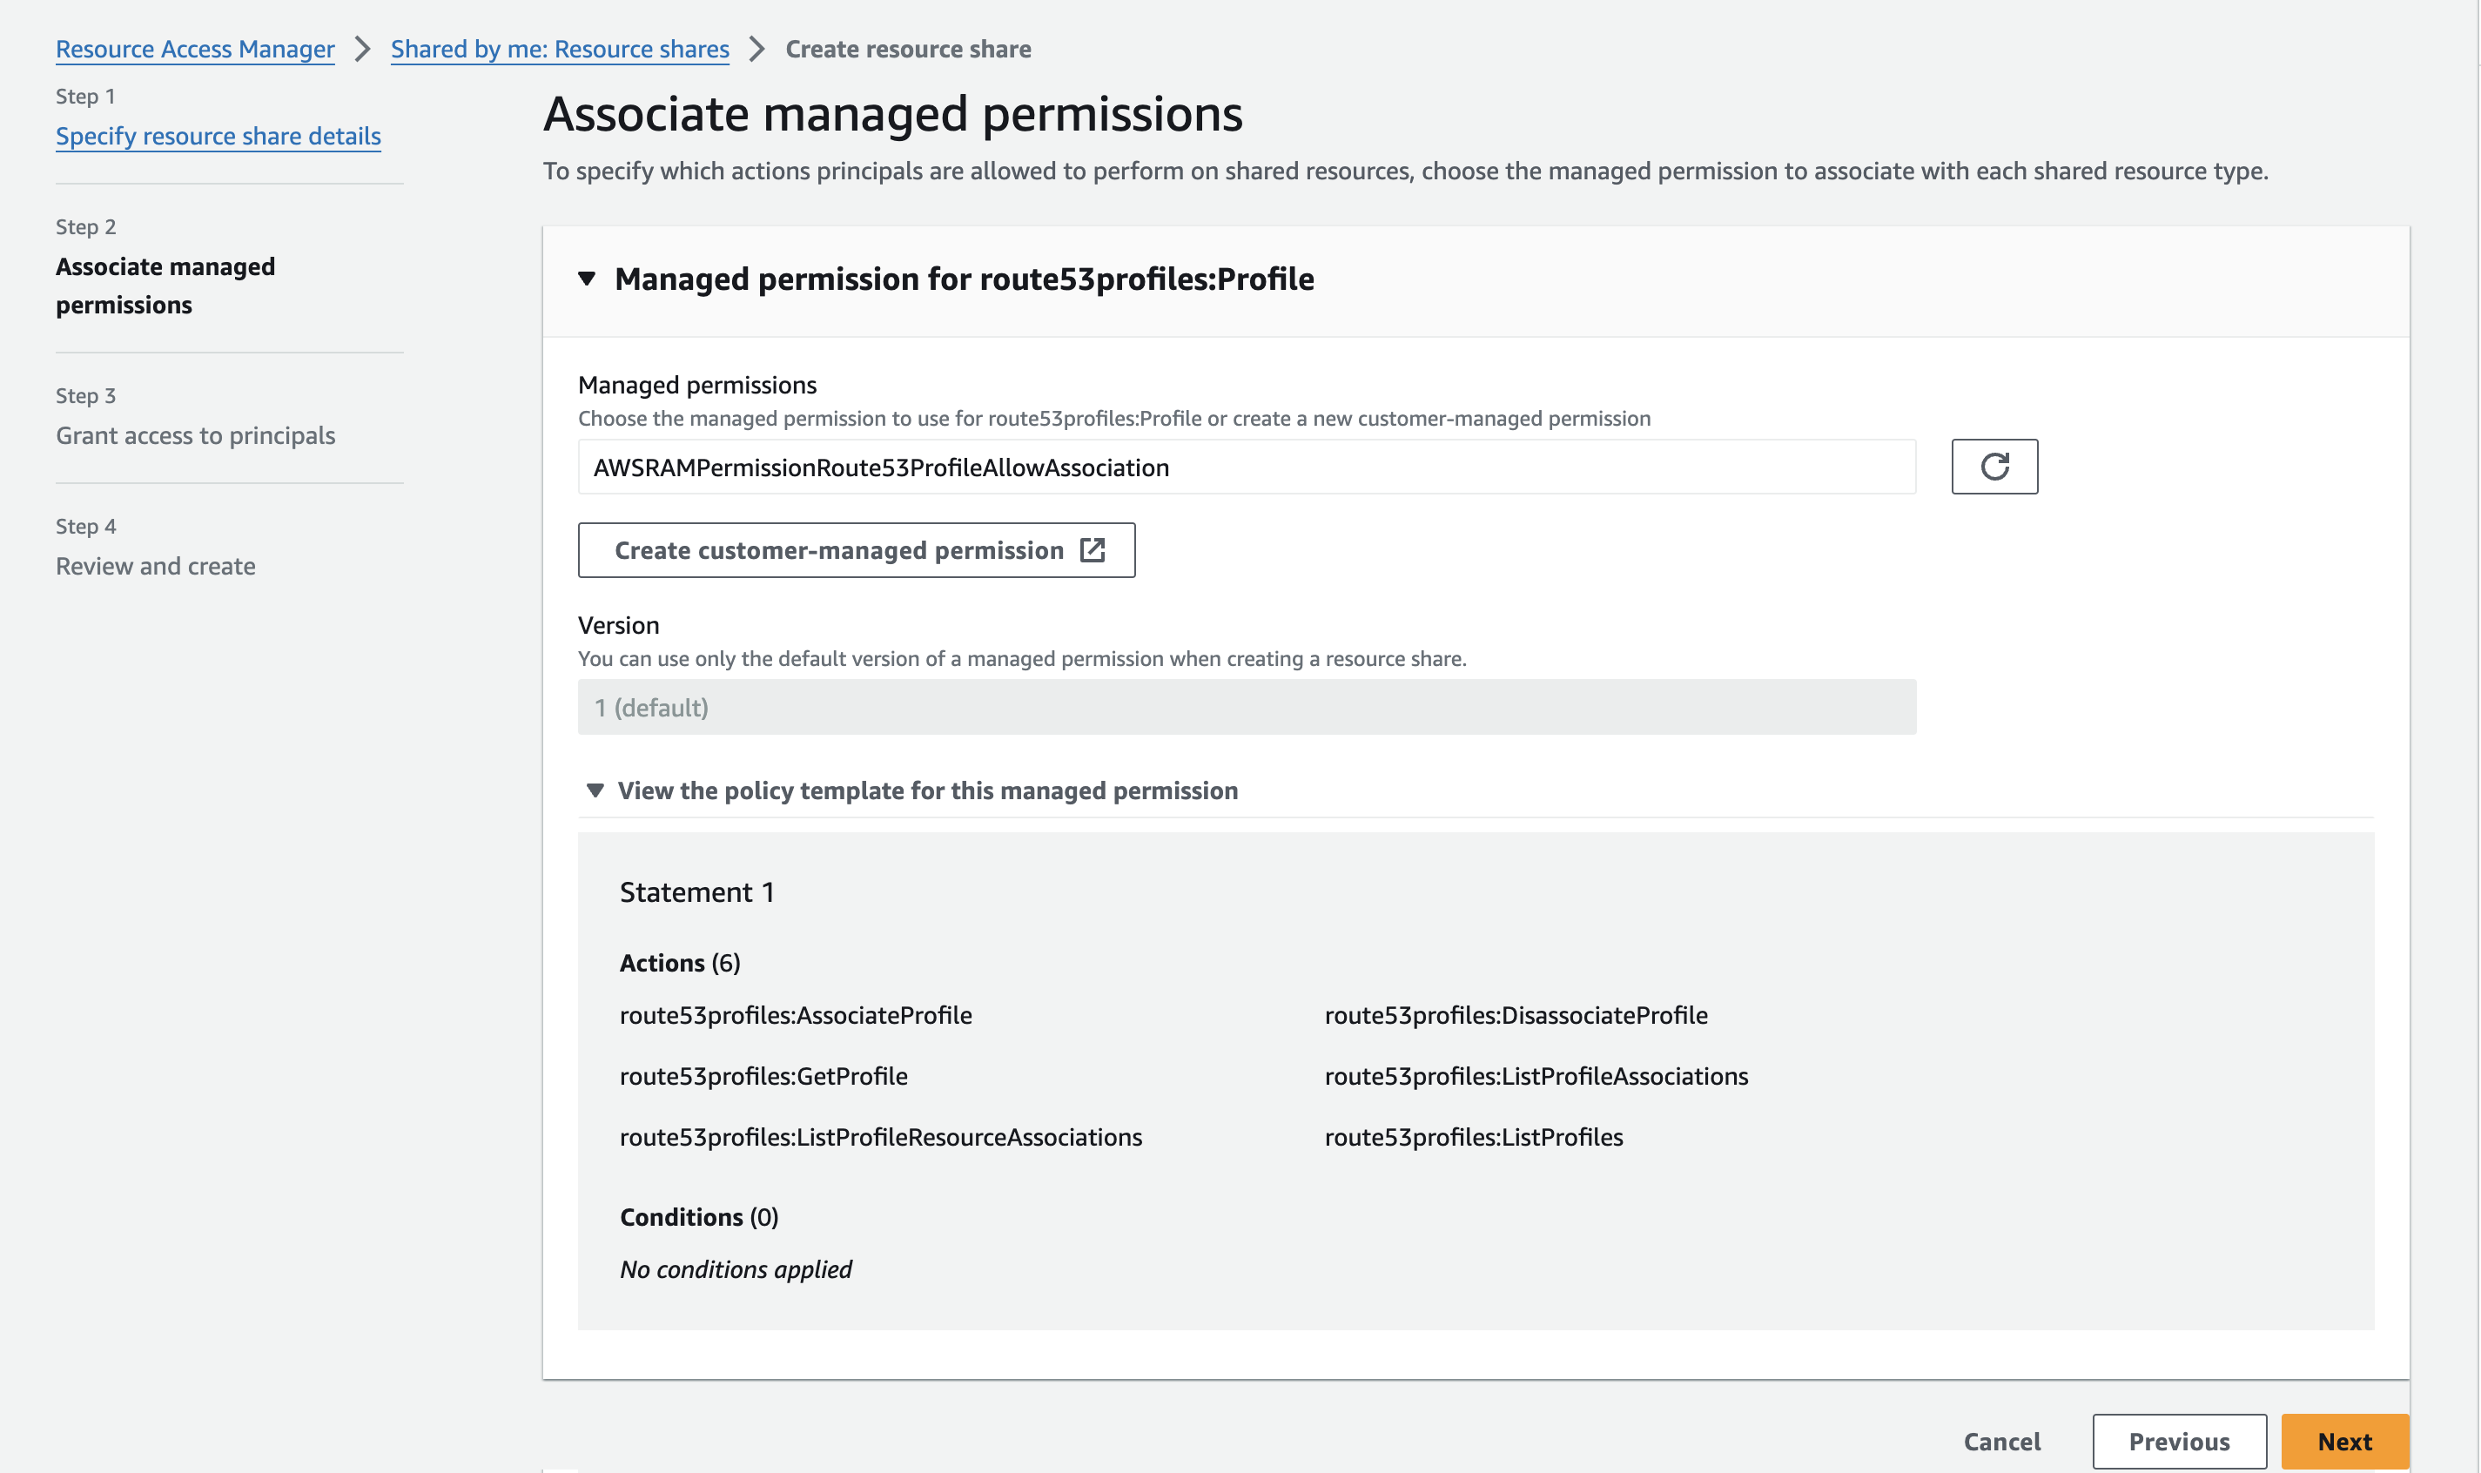Click the breadcrumb chevron after Resource Access Manager
Image resolution: width=2481 pixels, height=1473 pixels.
click(362, 49)
